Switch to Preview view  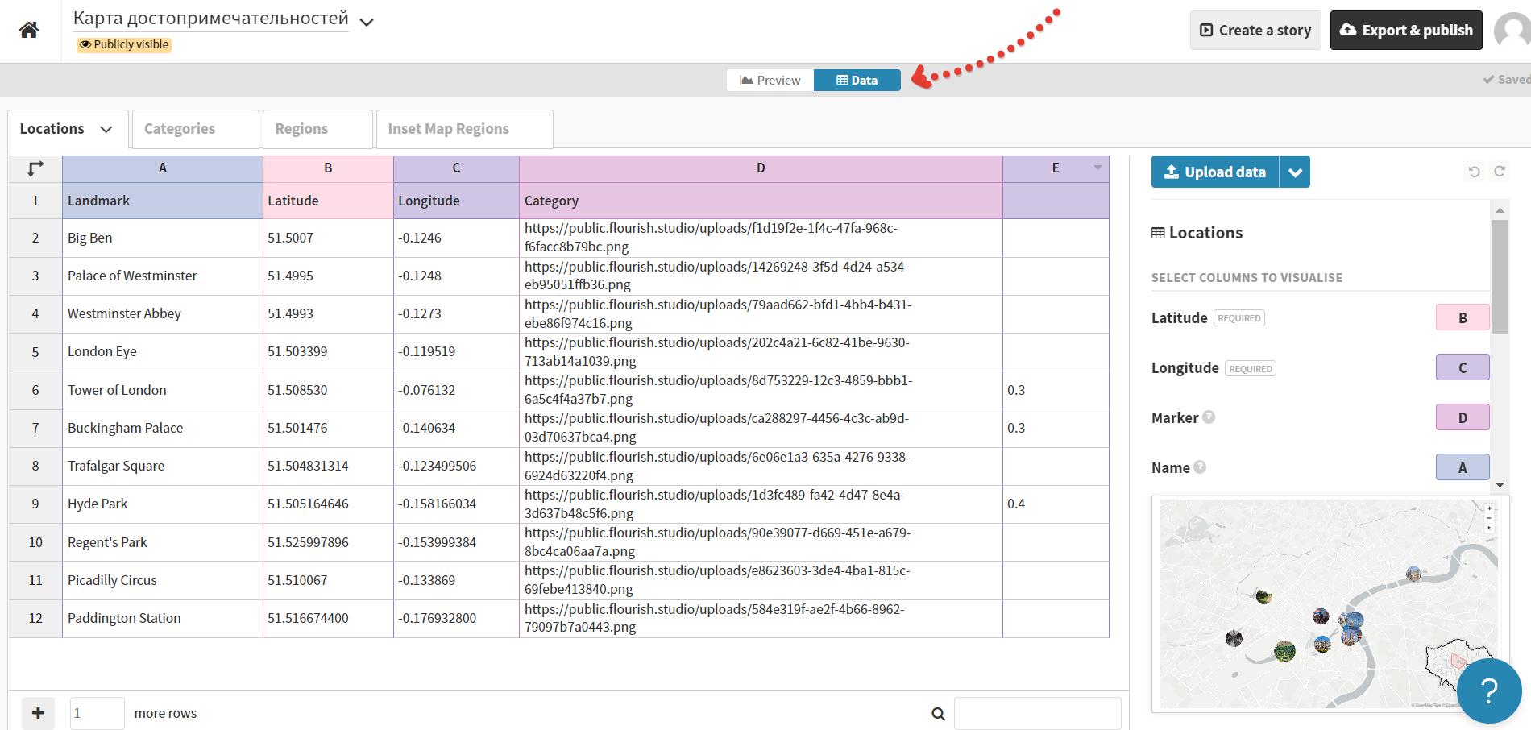[x=770, y=81]
